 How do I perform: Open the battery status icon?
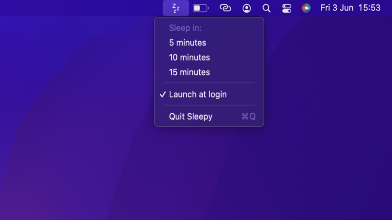click(201, 8)
